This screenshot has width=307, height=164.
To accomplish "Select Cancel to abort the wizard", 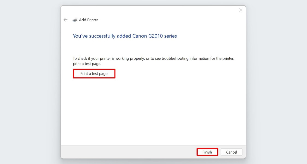I will tap(231, 152).
